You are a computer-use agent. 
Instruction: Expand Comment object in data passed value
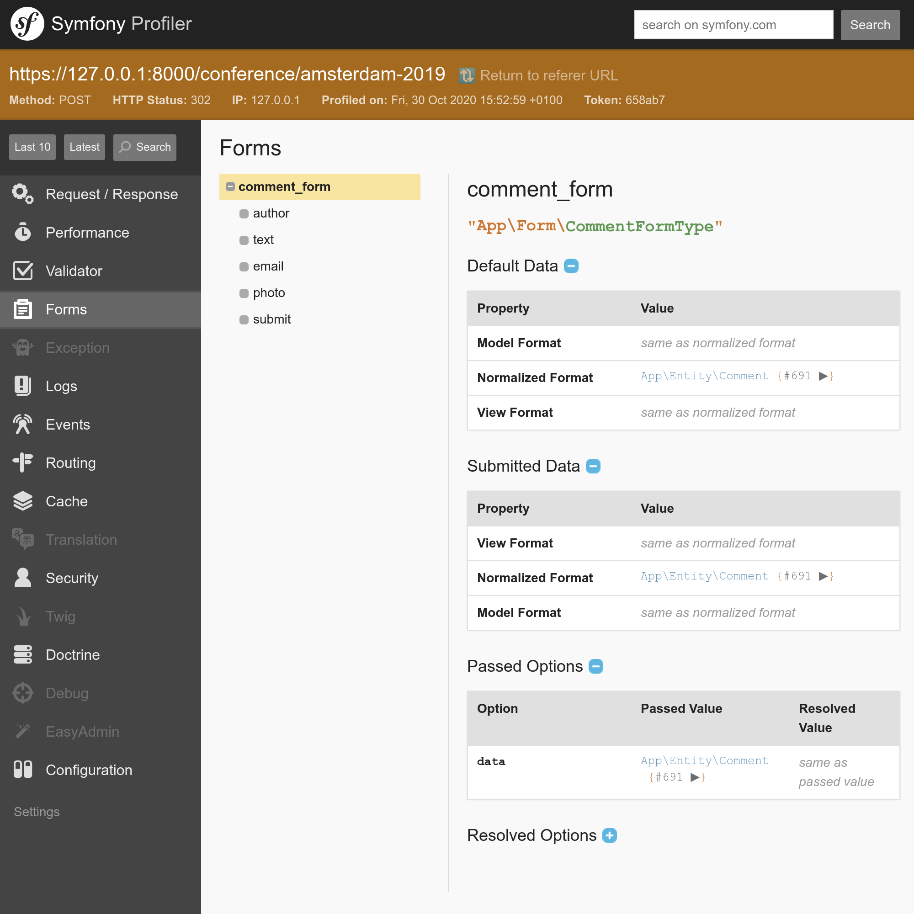tap(695, 777)
